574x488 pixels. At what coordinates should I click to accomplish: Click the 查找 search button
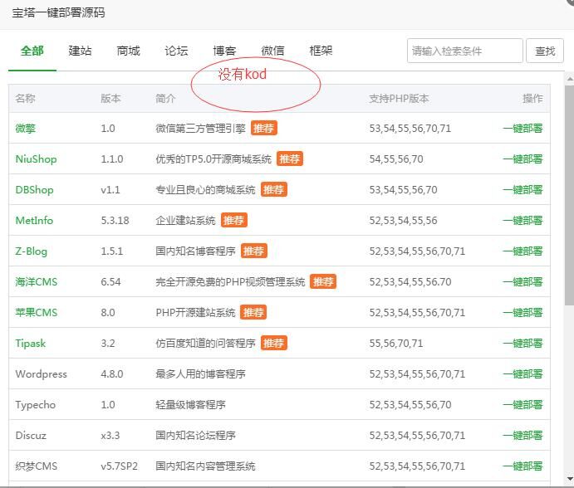pyautogui.click(x=545, y=51)
